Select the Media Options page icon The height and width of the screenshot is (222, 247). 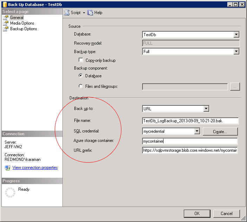pos(6,23)
